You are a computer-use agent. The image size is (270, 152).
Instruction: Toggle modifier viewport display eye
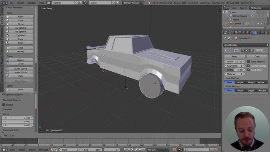click(x=247, y=51)
